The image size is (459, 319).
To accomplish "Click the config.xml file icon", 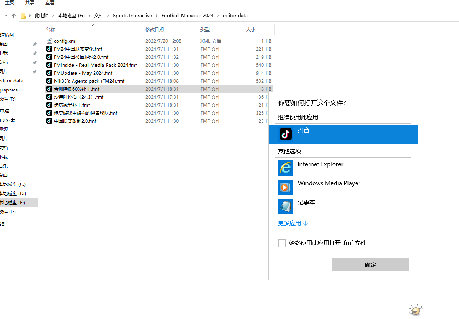I will pos(49,41).
